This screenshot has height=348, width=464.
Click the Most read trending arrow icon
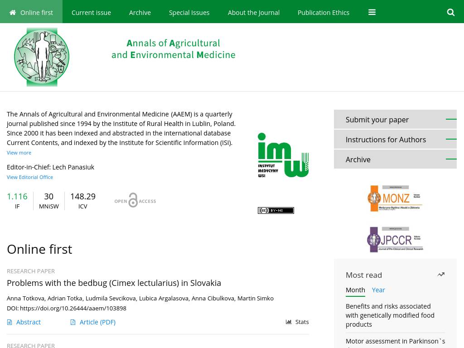coord(441,275)
